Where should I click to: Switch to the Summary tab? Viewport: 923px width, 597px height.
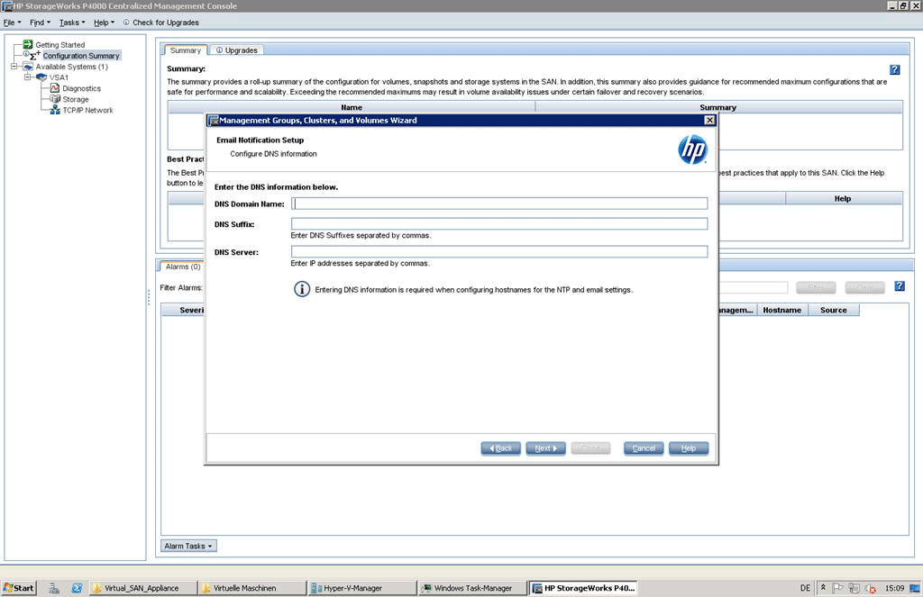pos(186,50)
